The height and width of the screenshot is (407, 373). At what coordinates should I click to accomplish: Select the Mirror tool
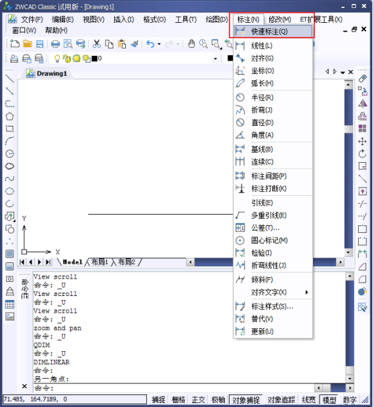tap(362, 104)
